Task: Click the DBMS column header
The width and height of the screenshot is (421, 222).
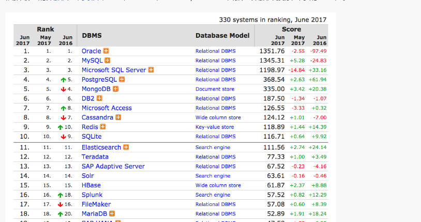Action: 92,36
